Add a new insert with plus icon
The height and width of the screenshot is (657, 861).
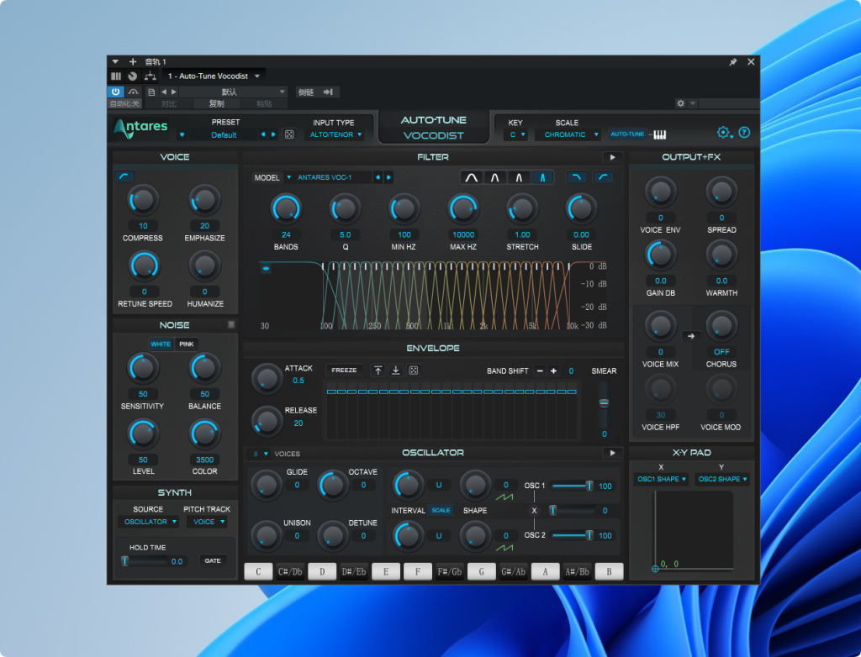tap(132, 61)
